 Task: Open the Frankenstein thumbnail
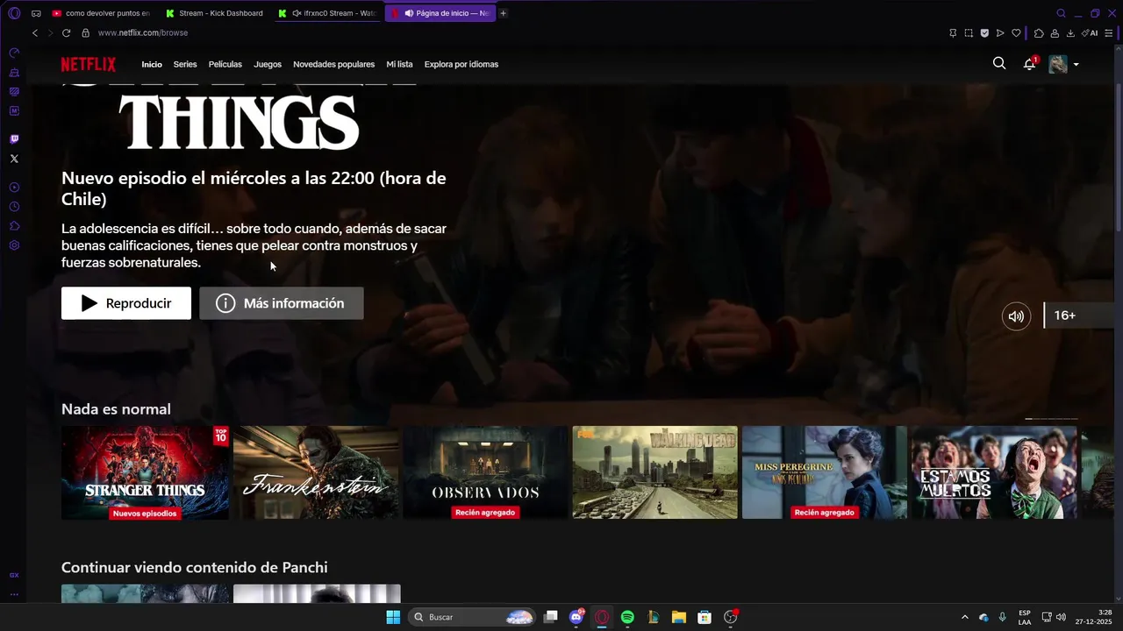tap(316, 472)
